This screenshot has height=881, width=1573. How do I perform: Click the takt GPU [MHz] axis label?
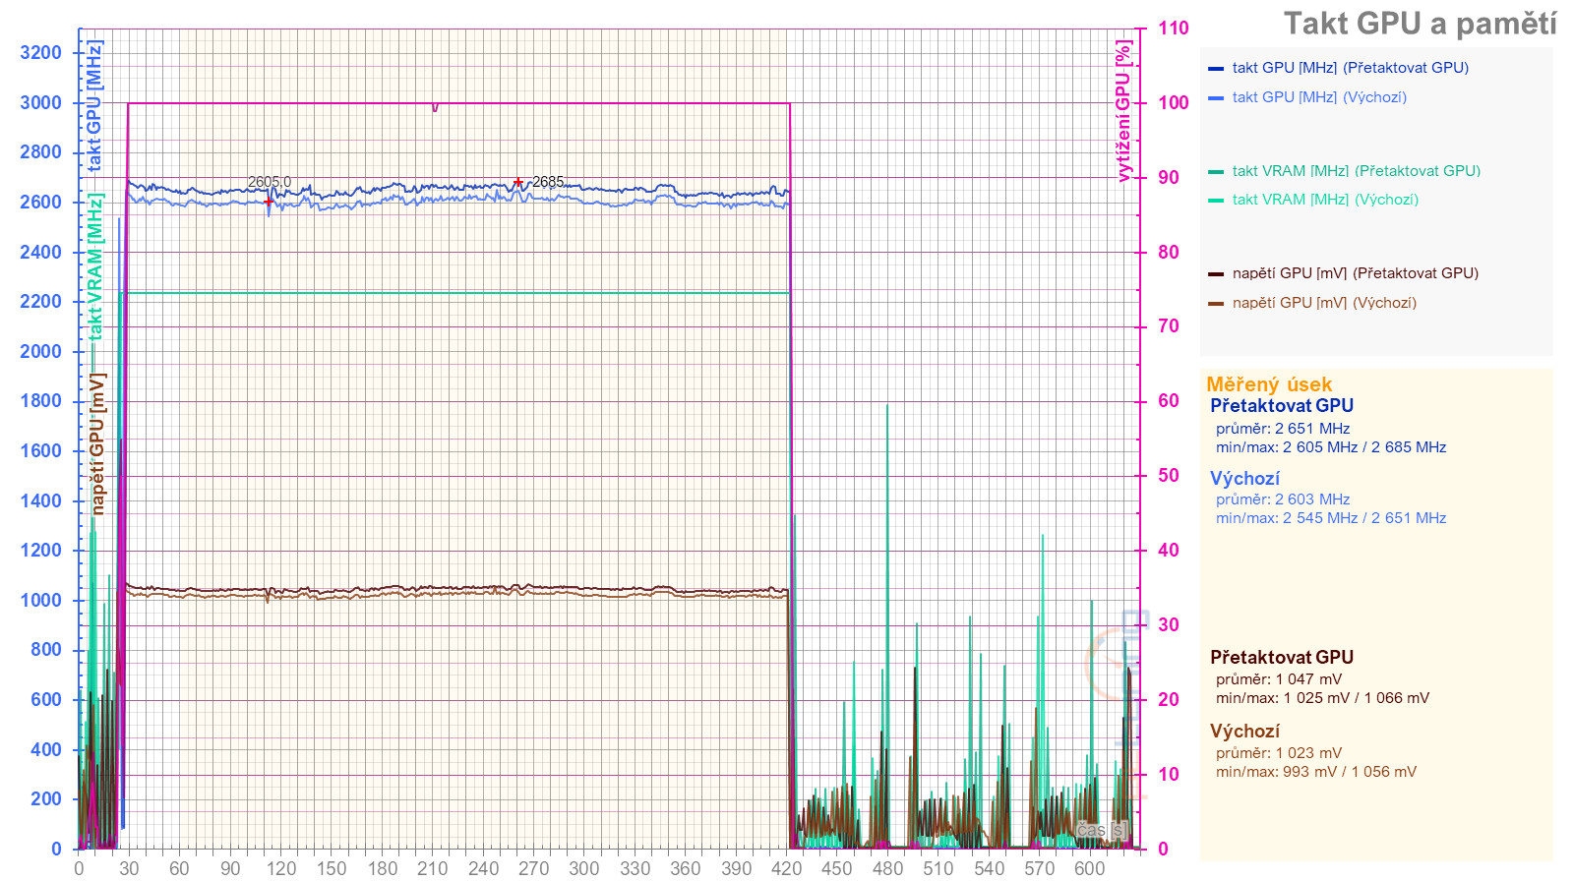[x=94, y=106]
